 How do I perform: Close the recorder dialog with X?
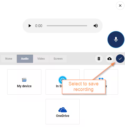coord(120,6)
